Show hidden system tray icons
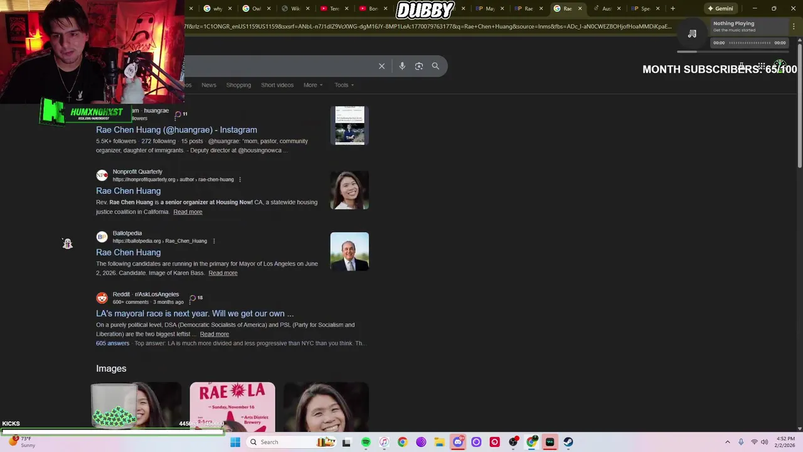Screen dimensions: 803x452 [728, 442]
